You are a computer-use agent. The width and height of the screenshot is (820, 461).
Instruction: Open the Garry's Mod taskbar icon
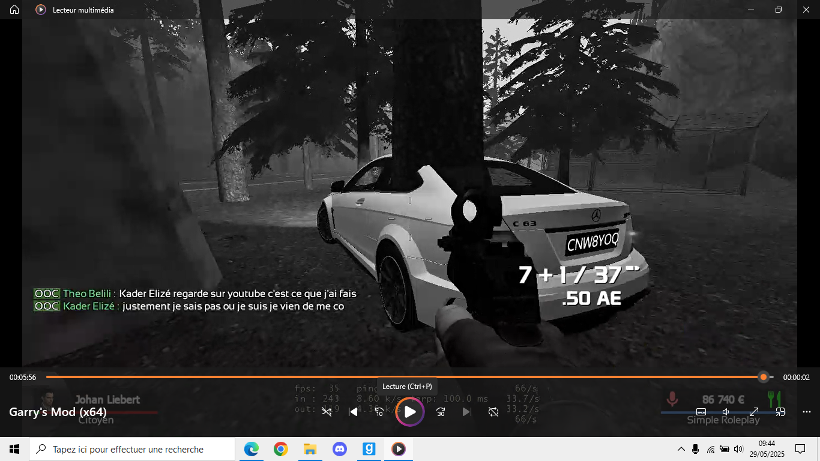click(369, 449)
